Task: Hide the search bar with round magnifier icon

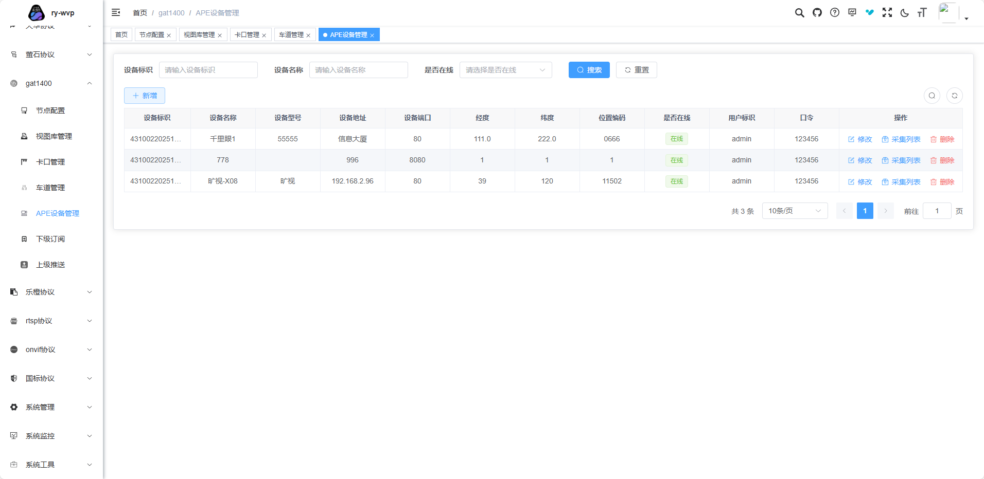Action: [x=932, y=96]
